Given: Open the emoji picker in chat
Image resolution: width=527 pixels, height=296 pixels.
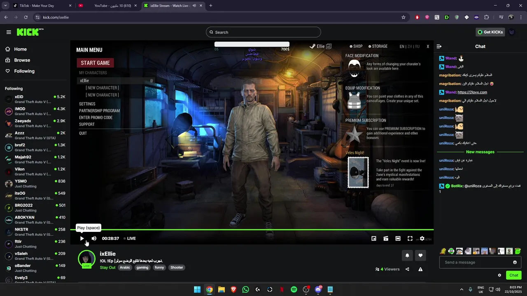Looking at the screenshot, I should [x=515, y=262].
